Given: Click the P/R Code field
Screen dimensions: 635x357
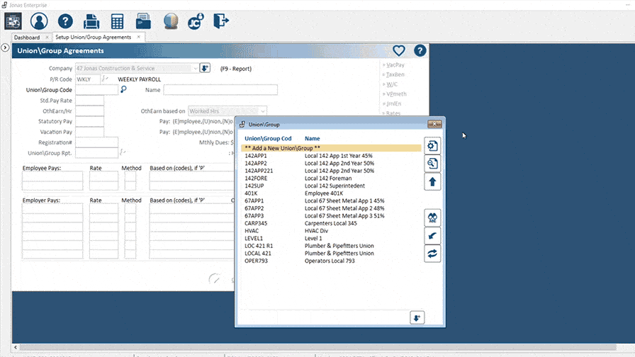Looking at the screenshot, I should 87,79.
